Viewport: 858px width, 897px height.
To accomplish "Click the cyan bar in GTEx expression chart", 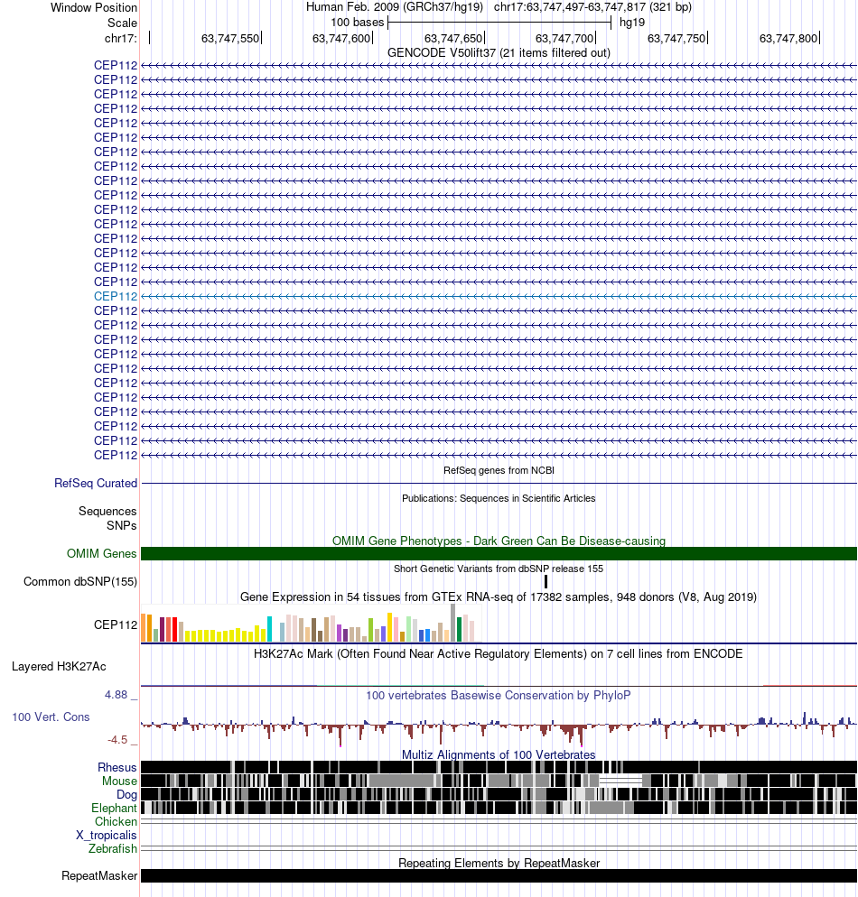I will 269,629.
